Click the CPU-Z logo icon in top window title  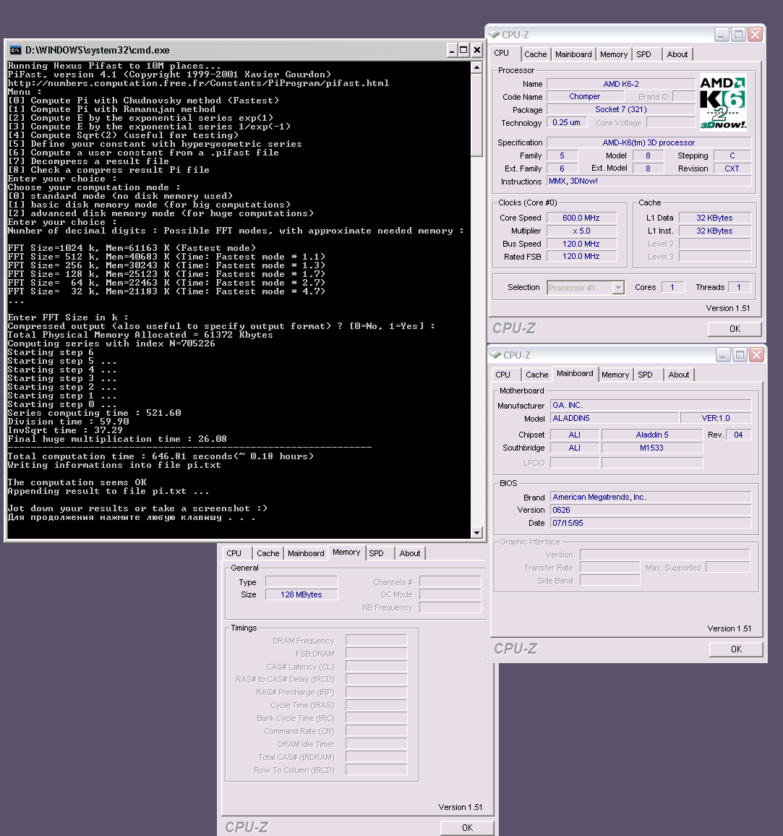[x=494, y=34]
